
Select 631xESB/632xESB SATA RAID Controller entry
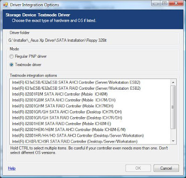[90, 88]
